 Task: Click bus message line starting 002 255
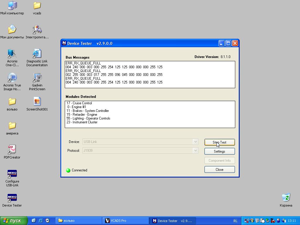114,75
